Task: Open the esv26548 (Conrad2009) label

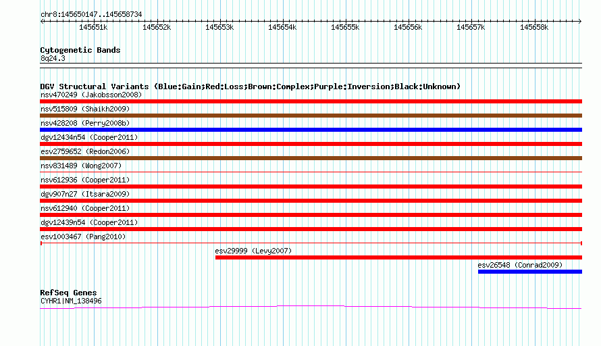Action: [x=520, y=265]
